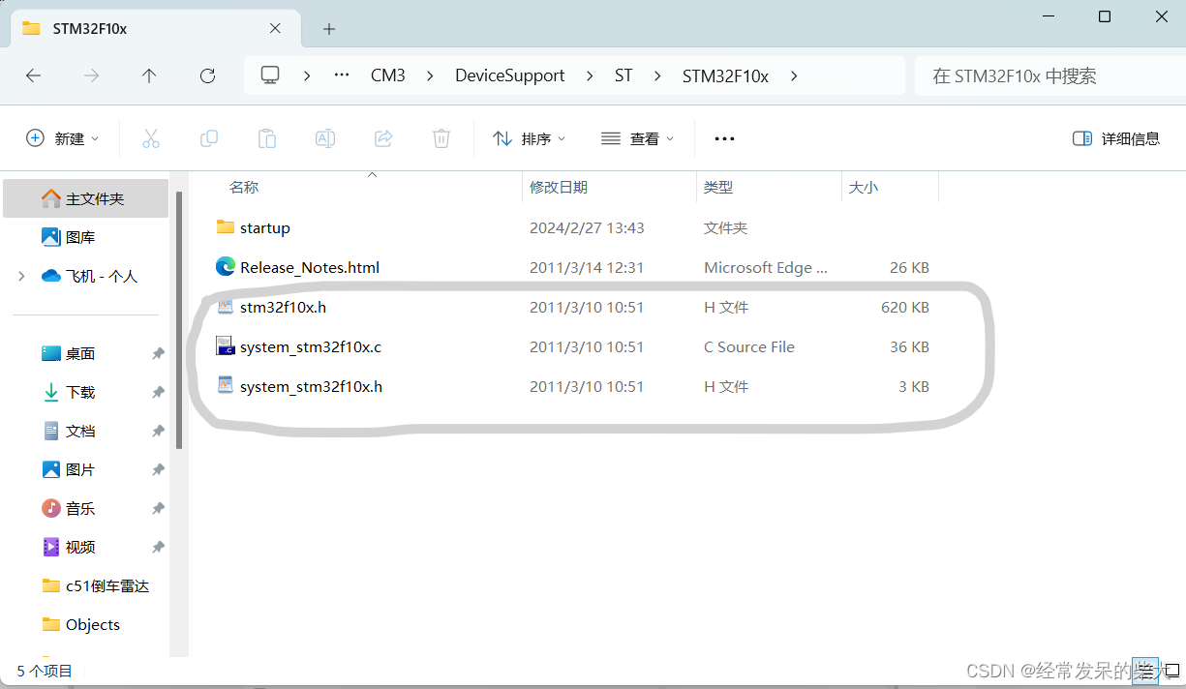Click the 5 个项目 status bar text
Screen dimensions: 1186x689
click(45, 671)
